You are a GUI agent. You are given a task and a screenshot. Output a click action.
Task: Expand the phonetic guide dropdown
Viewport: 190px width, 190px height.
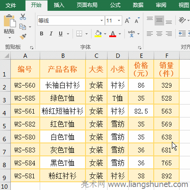tap(138, 34)
